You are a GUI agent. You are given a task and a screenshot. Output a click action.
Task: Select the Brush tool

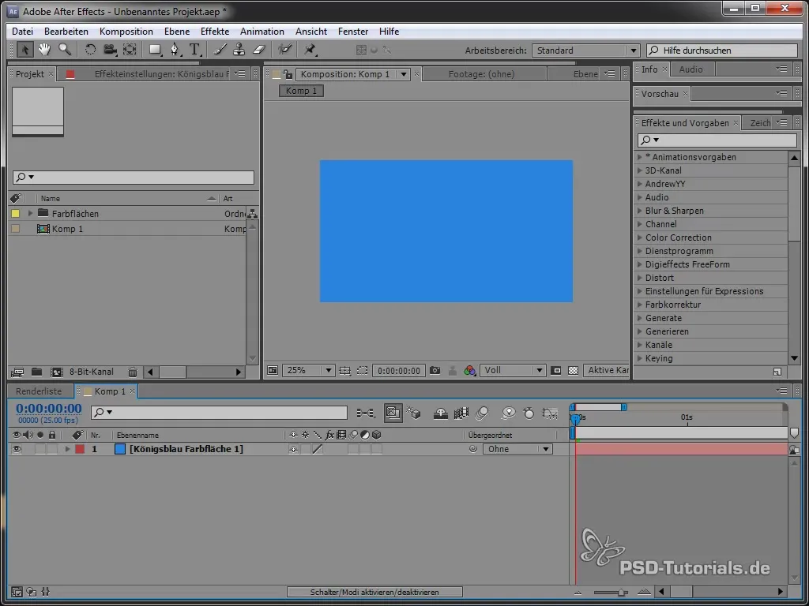tap(220, 50)
